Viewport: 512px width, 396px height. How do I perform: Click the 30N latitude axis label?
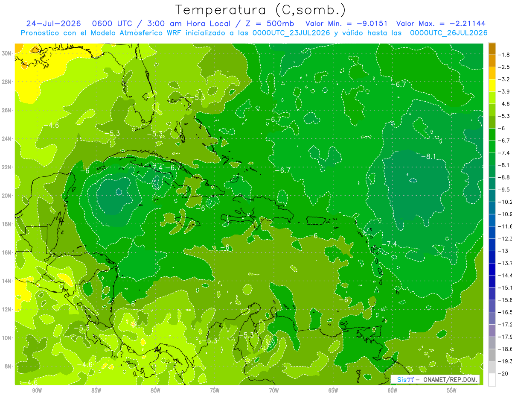(7, 53)
